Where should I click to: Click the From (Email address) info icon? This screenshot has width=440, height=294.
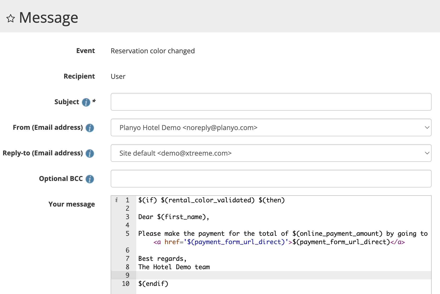(90, 128)
